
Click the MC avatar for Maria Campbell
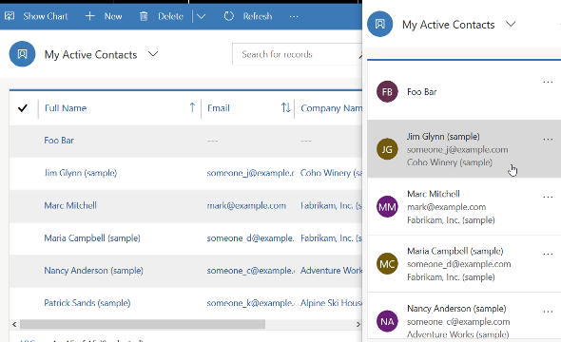pos(387,264)
